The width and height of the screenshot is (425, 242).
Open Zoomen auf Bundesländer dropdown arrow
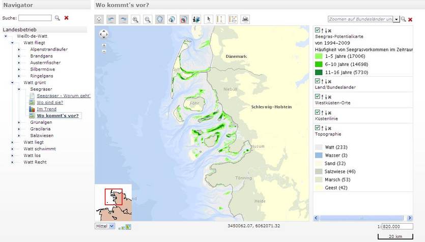[396, 19]
